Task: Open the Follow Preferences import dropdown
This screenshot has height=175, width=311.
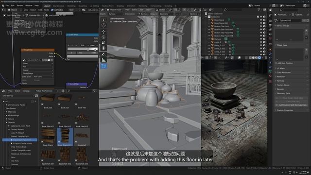Action: coord(47,91)
